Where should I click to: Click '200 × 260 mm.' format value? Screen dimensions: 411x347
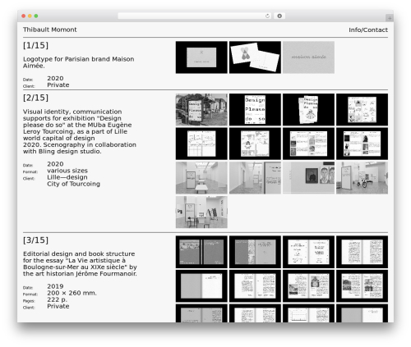click(x=72, y=293)
